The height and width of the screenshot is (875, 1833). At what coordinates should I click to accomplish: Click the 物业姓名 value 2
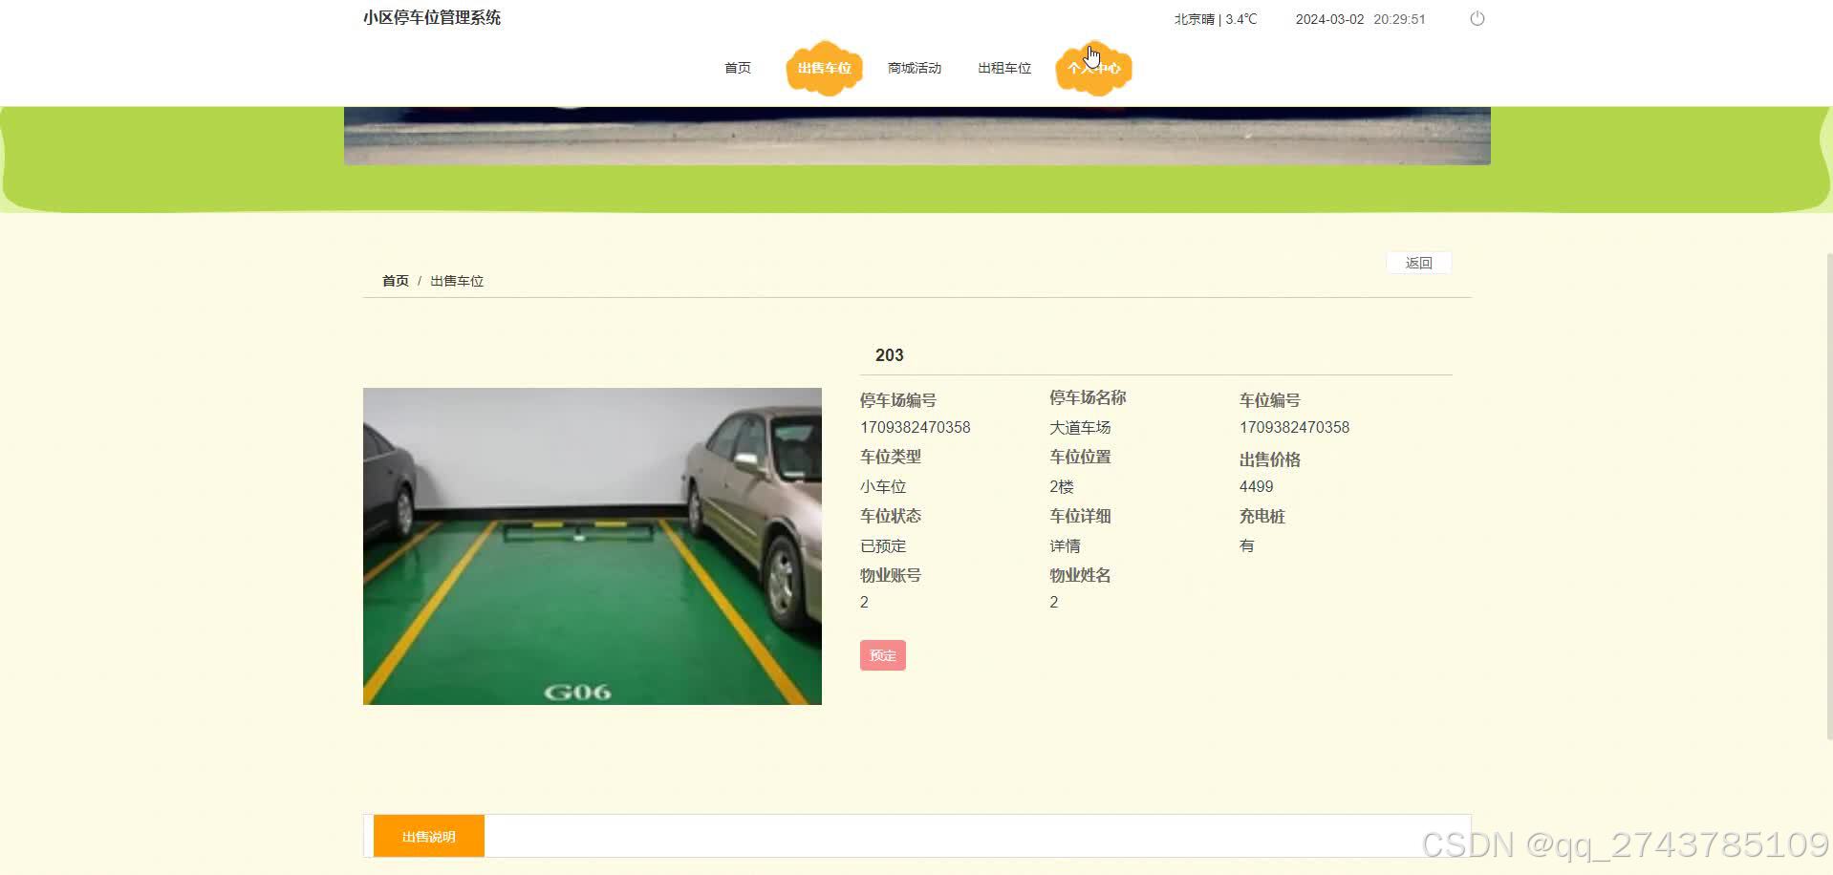point(1053,603)
